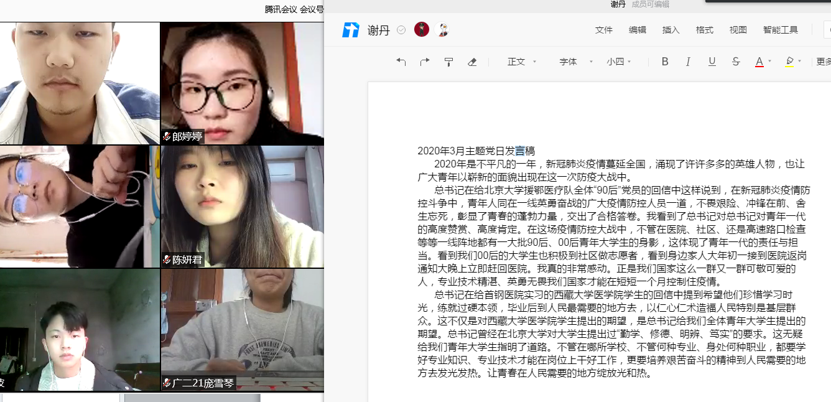Toggle strikethrough formatting
Image resolution: width=831 pixels, height=402 pixels.
coord(736,62)
